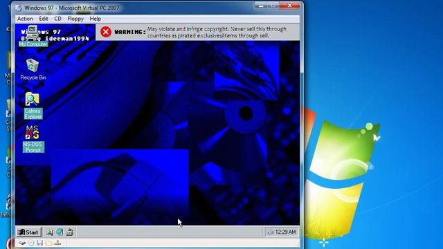The height and width of the screenshot is (249, 443).
Task: Click the shared folder status icon
Action: click(48, 243)
